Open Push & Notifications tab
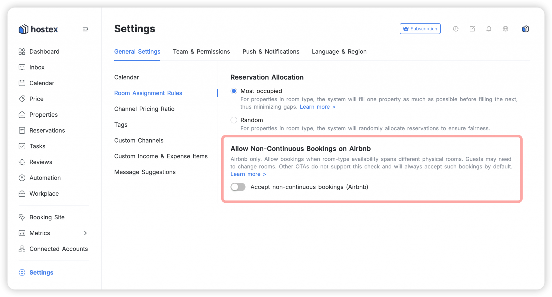The width and height of the screenshot is (552, 297). tap(271, 51)
